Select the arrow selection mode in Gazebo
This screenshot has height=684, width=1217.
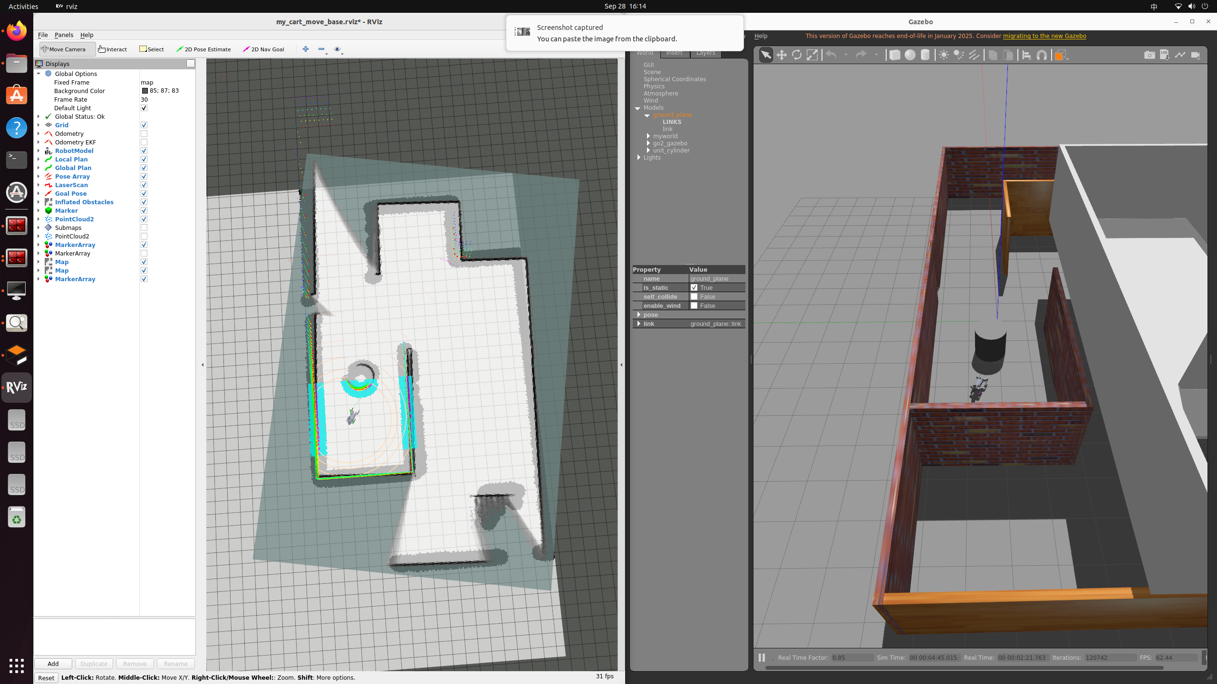pyautogui.click(x=766, y=55)
